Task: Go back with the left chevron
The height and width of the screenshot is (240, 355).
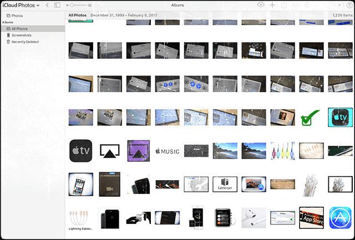Action: point(47,5)
